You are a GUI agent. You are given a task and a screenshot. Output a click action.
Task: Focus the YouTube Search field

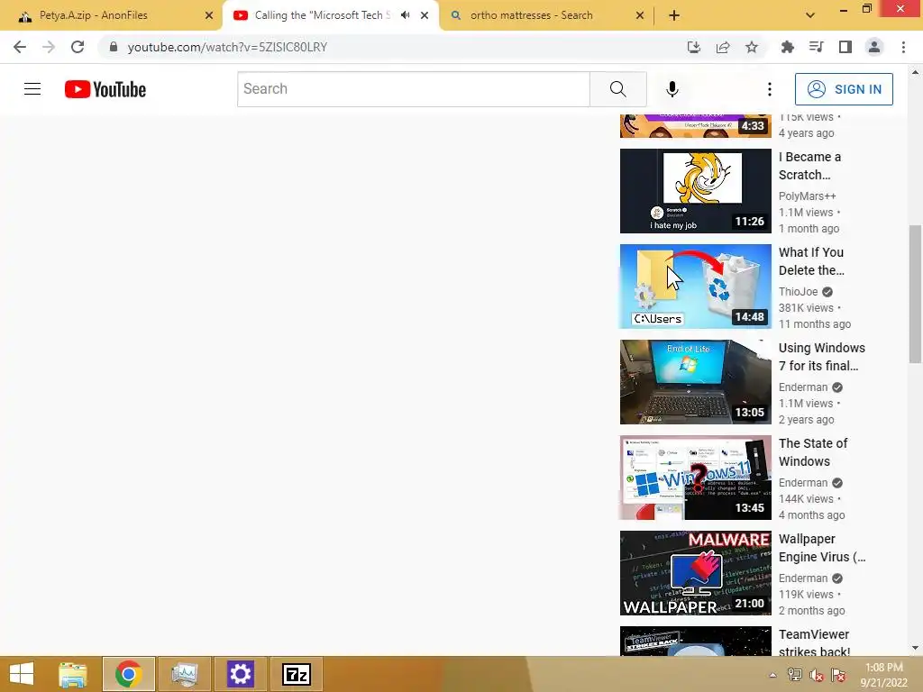(x=413, y=89)
